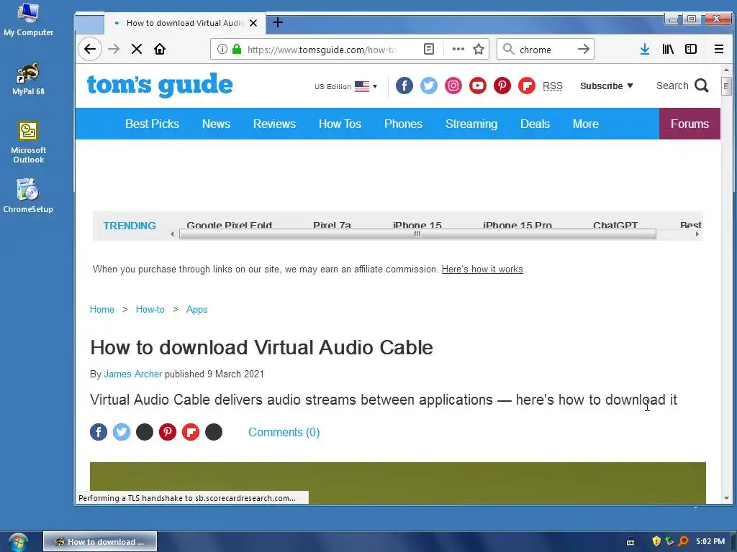Open downloads panel arrow icon

click(645, 50)
